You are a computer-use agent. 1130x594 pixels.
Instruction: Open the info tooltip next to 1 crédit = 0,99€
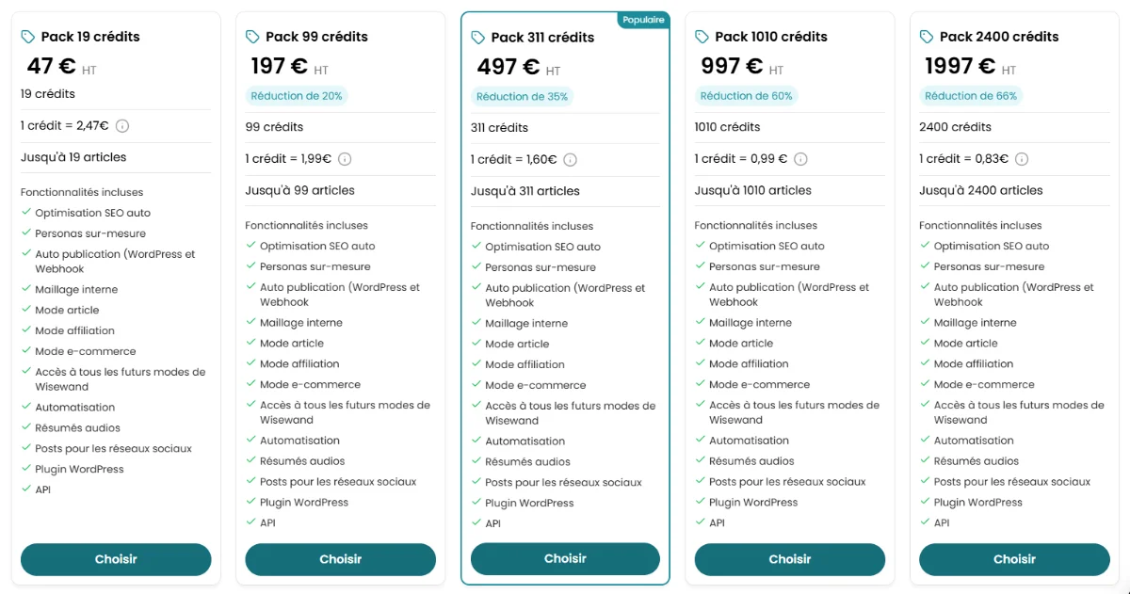click(800, 158)
